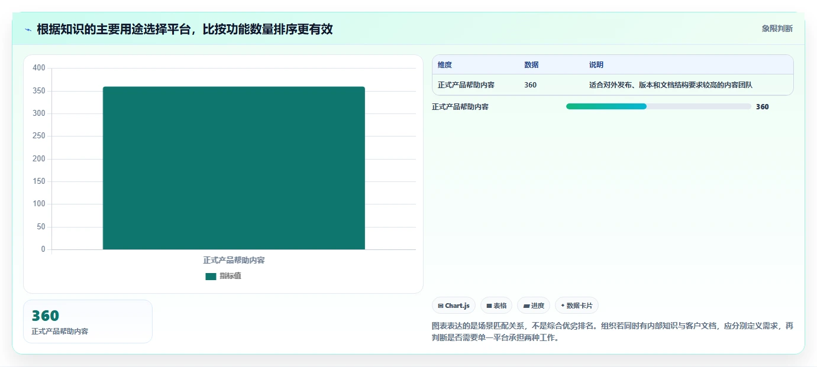Toggle the 指标值 legend swatch
Image resolution: width=817 pixels, height=367 pixels.
(211, 276)
